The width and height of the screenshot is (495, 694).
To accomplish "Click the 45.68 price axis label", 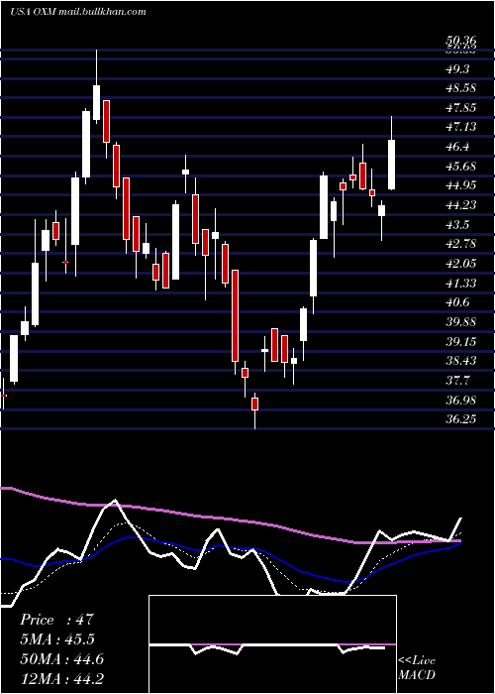I will (x=461, y=167).
